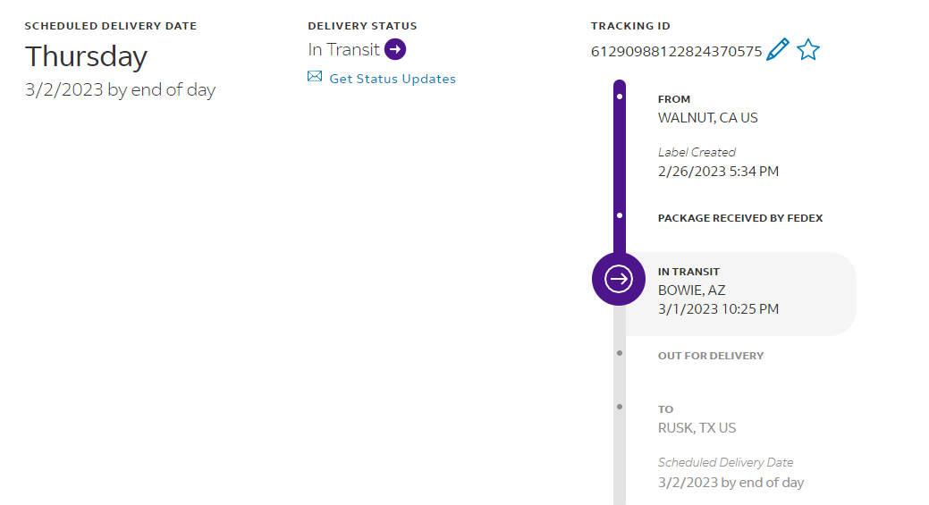This screenshot has height=505, width=929.
Task: Click the pencil icon to edit tracking ID
Action: (x=778, y=50)
